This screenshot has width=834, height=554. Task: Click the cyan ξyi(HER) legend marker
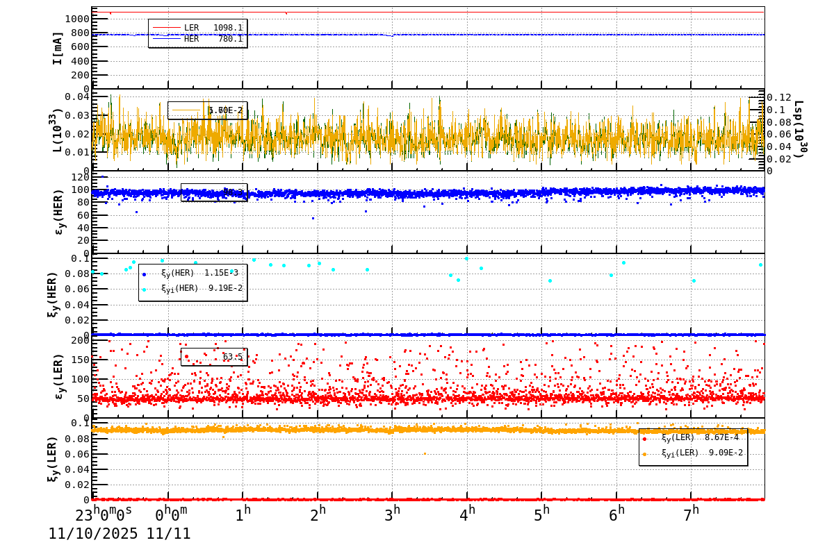pyautogui.click(x=145, y=289)
